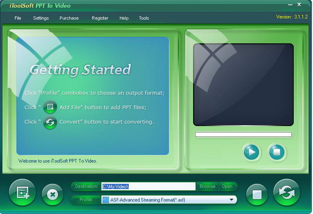Play the video preview
The width and height of the screenshot is (313, 214).
(x=252, y=152)
